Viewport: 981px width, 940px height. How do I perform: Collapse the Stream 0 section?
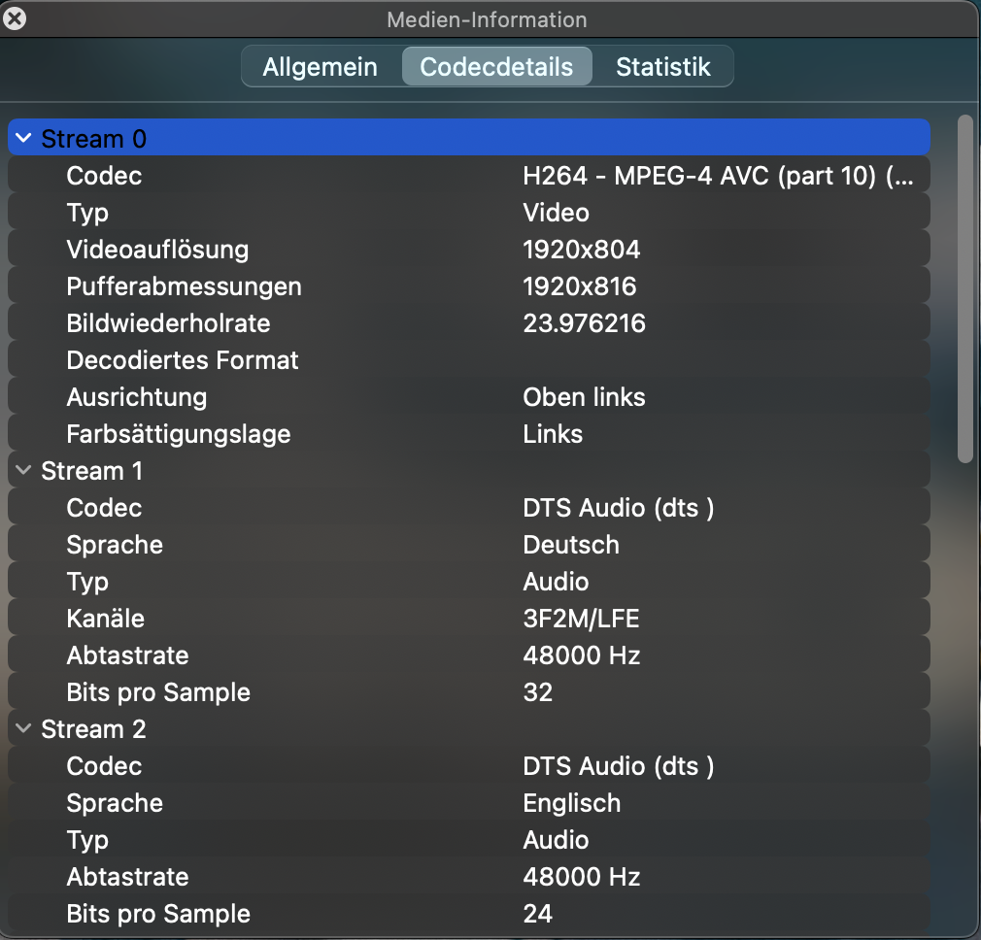coord(23,139)
